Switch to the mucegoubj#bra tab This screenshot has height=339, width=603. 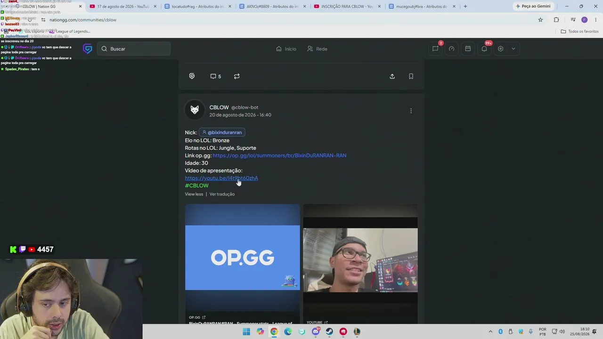click(422, 7)
